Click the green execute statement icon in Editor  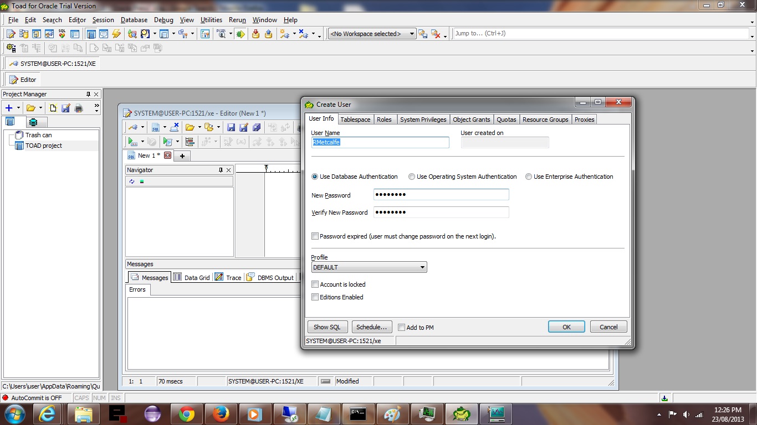132,142
